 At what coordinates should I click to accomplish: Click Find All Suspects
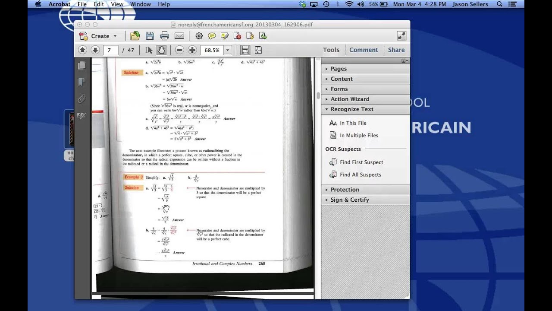[355, 175]
